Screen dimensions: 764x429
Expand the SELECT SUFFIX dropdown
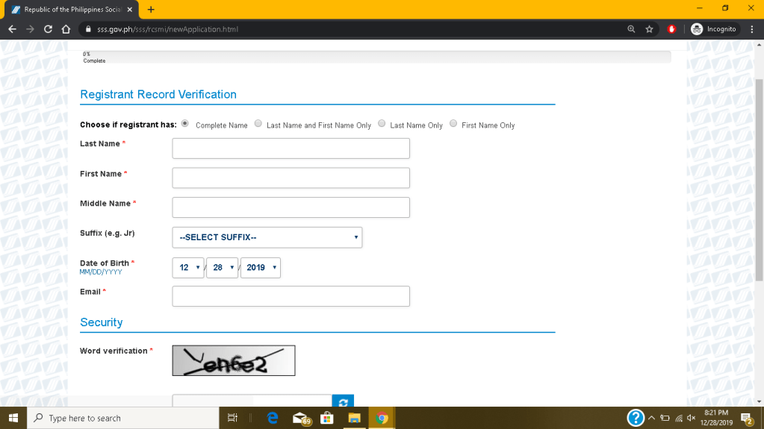pyautogui.click(x=267, y=237)
